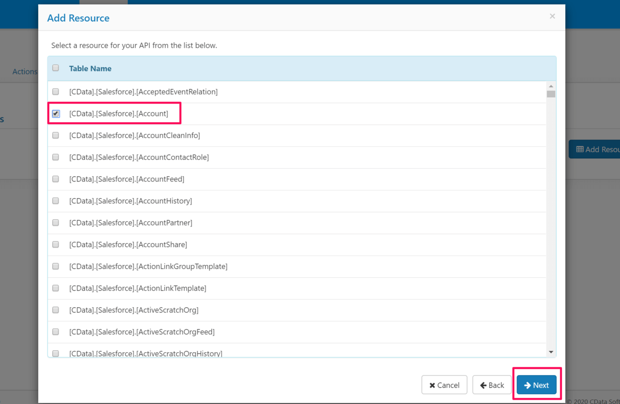
Task: Tick the AcceptedEventRelation table checkbox
Action: coord(56,92)
